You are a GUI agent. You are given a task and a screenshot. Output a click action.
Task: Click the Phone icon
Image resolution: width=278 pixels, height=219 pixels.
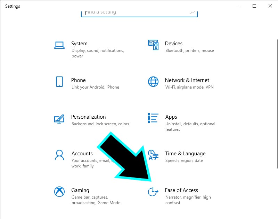[59, 82]
